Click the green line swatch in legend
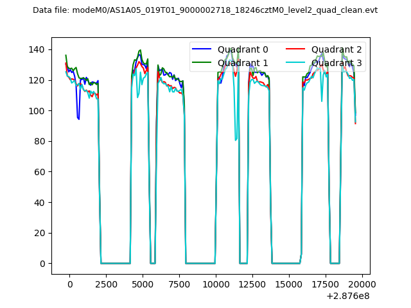The image size is (411, 308). [x=203, y=62]
